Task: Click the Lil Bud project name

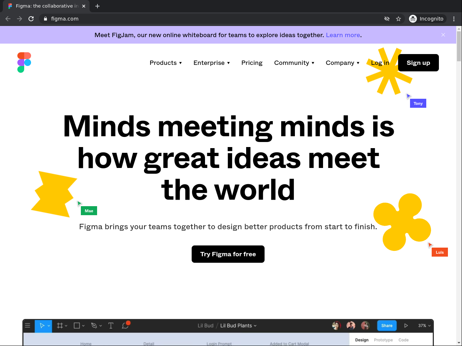Action: pyautogui.click(x=205, y=325)
